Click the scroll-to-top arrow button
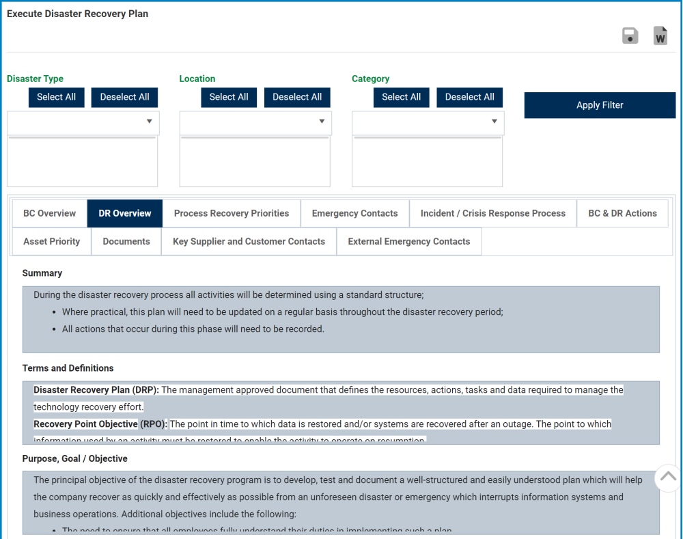The image size is (683, 539). (668, 478)
